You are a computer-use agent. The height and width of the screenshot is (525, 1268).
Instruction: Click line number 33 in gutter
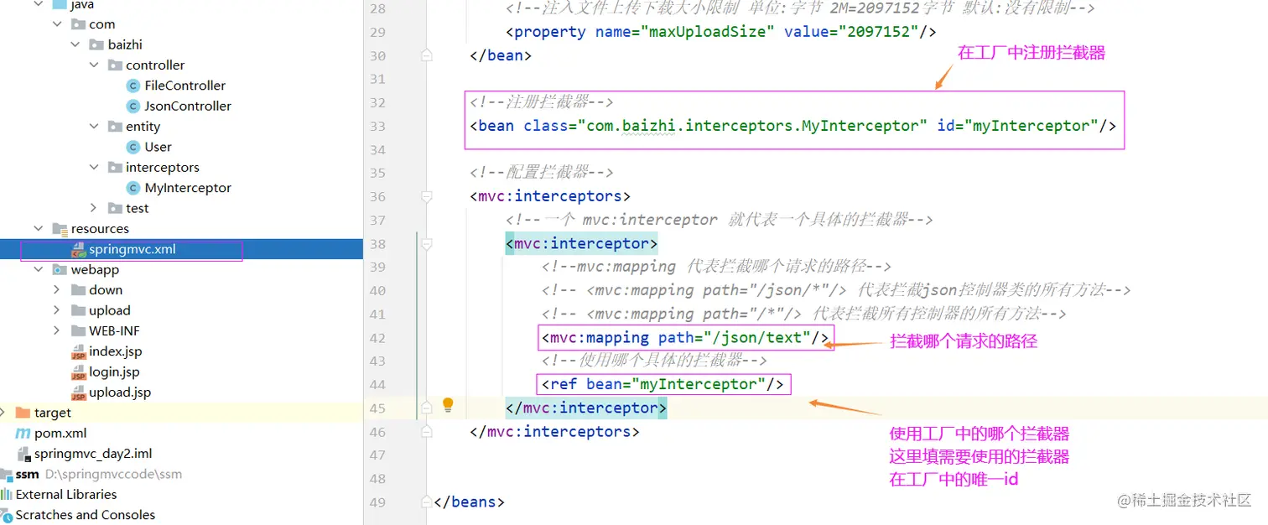[377, 126]
